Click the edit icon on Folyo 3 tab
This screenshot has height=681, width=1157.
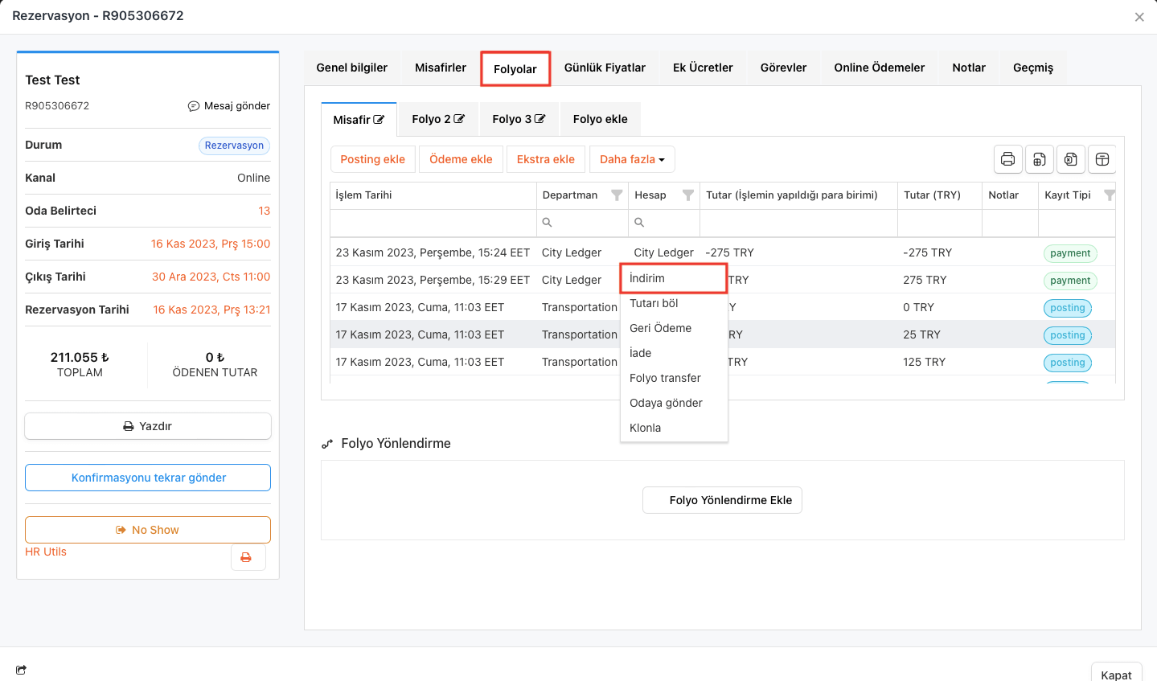tap(540, 119)
